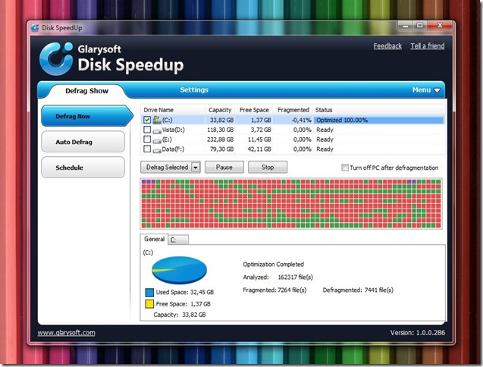This screenshot has height=367, width=483.
Task: Open the Defrag Selected dropdown arrow
Action: pyautogui.click(x=196, y=168)
